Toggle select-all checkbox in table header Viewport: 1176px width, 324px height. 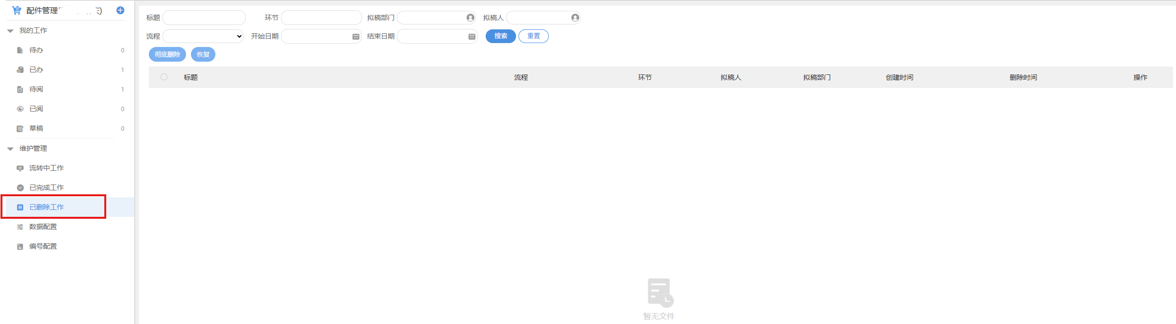164,77
